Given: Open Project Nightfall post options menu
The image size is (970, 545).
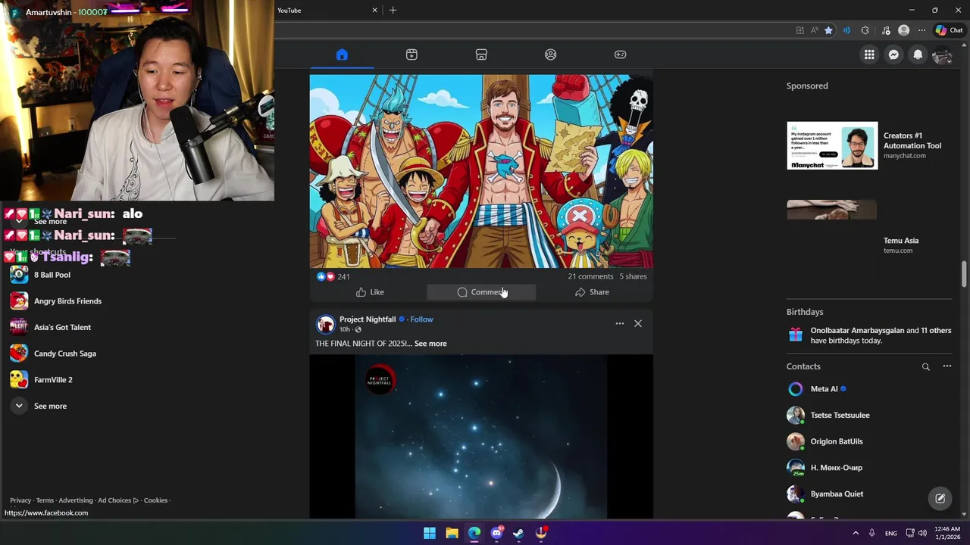Looking at the screenshot, I should tap(620, 323).
